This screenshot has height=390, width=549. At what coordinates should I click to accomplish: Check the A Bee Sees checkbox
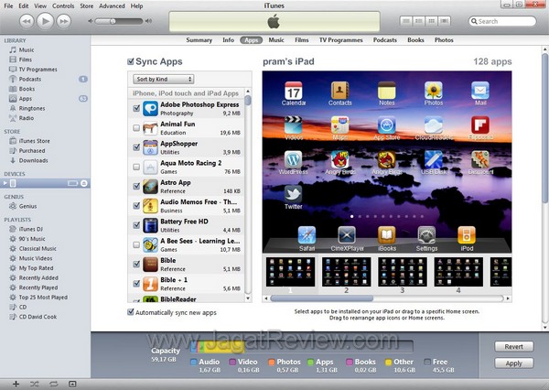(x=136, y=244)
